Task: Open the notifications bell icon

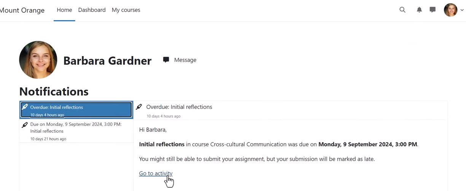Action: (x=419, y=10)
